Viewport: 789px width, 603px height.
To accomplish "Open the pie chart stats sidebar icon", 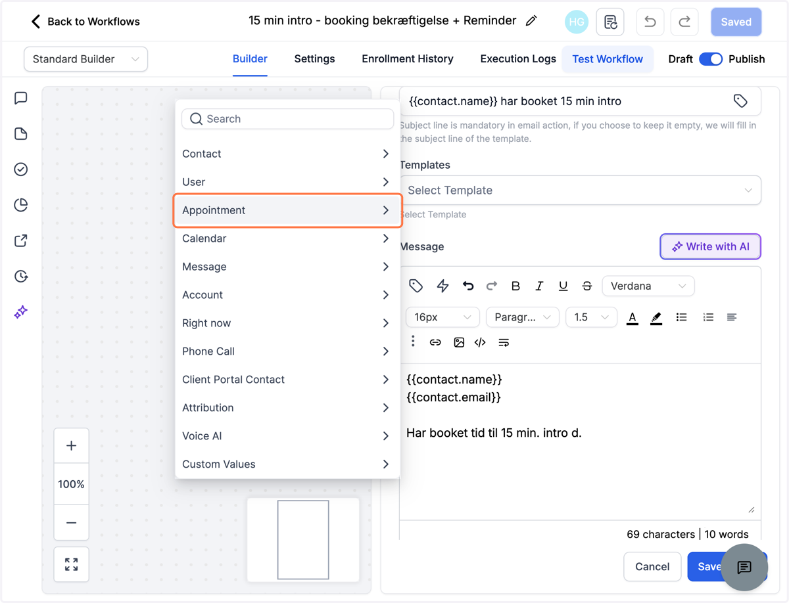I will click(21, 205).
